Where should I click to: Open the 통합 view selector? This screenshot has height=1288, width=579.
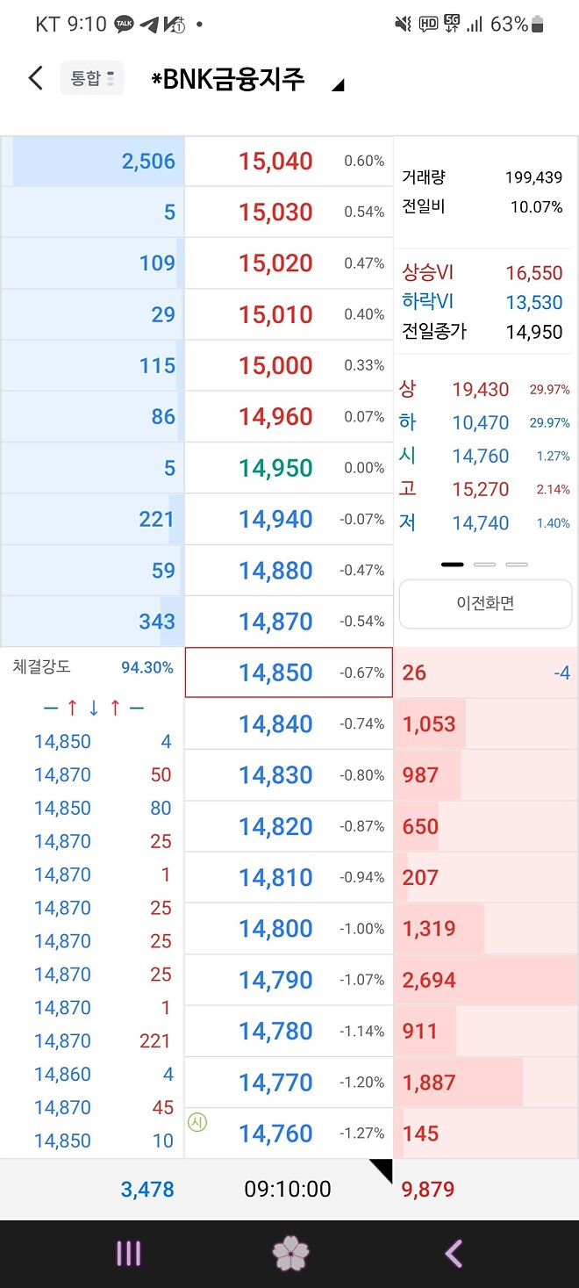pyautogui.click(x=91, y=77)
